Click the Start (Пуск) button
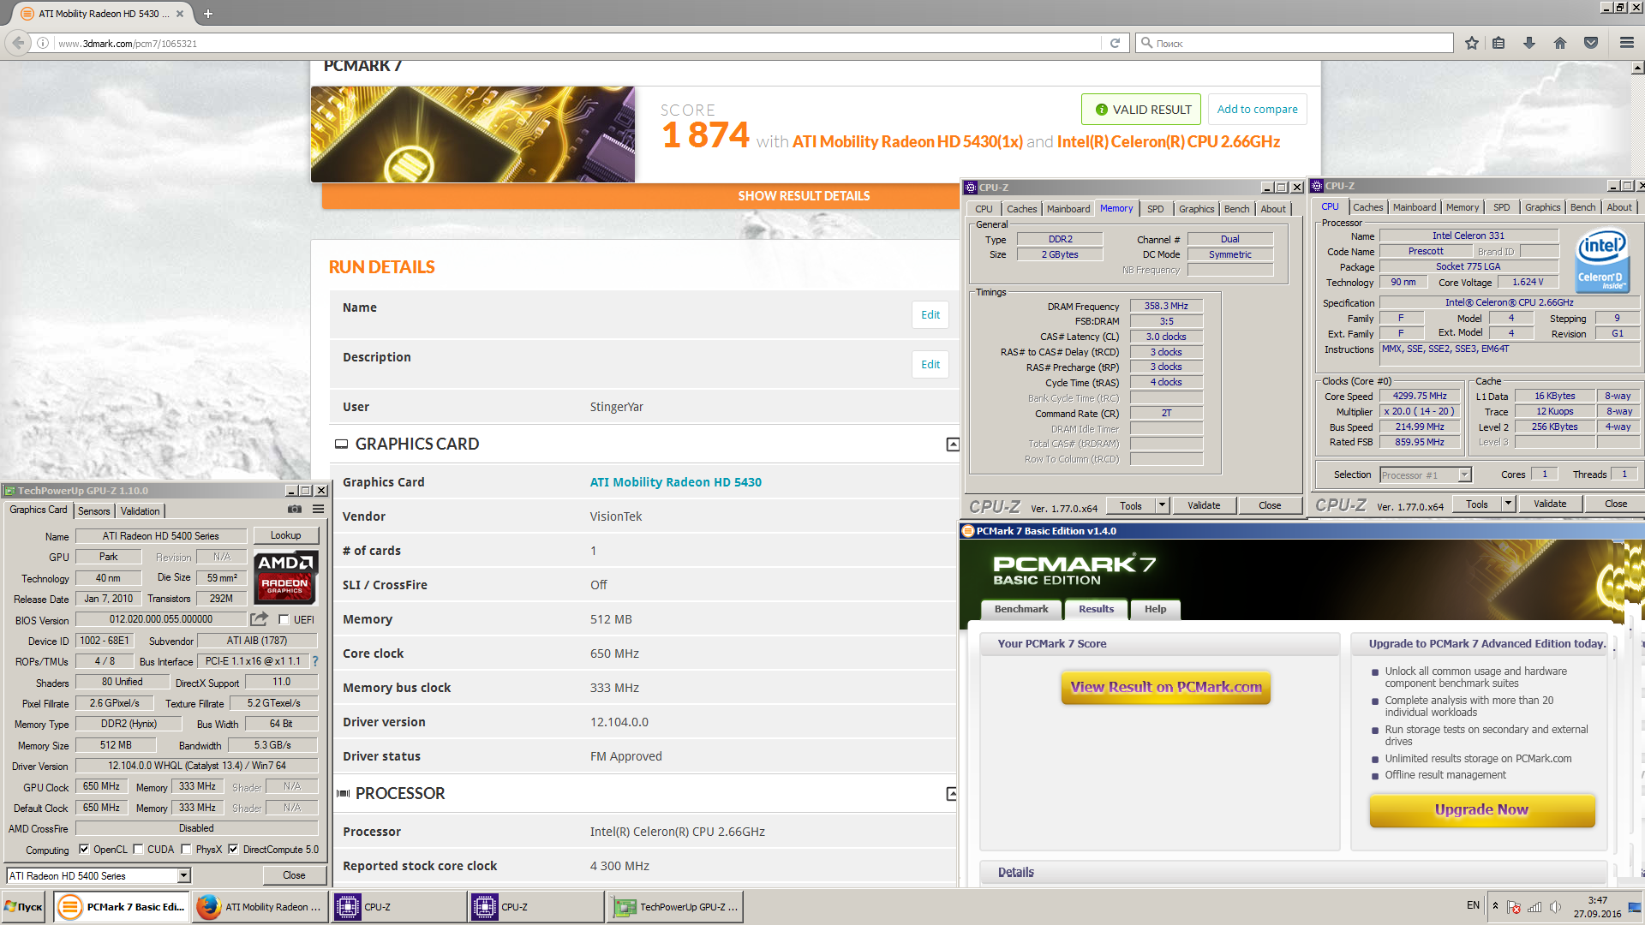 tap(24, 907)
